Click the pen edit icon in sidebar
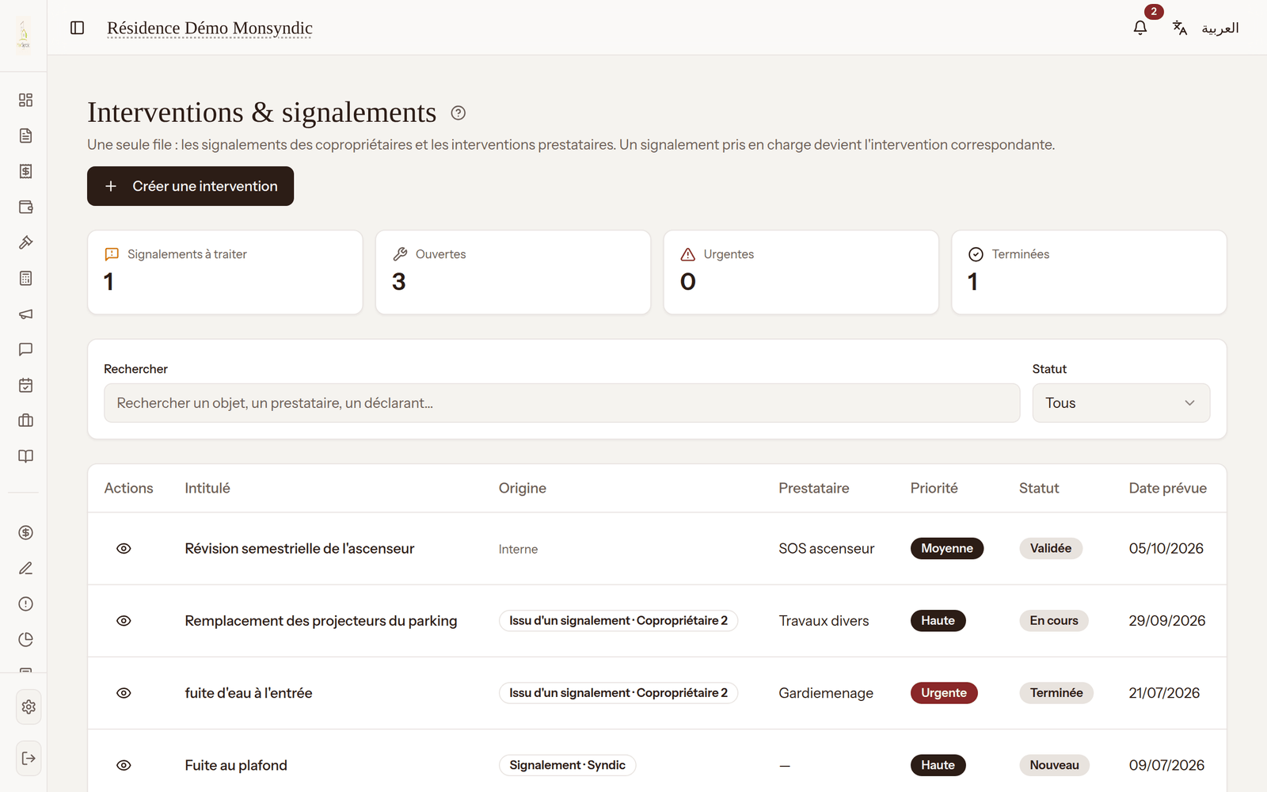The width and height of the screenshot is (1267, 792). 25,568
